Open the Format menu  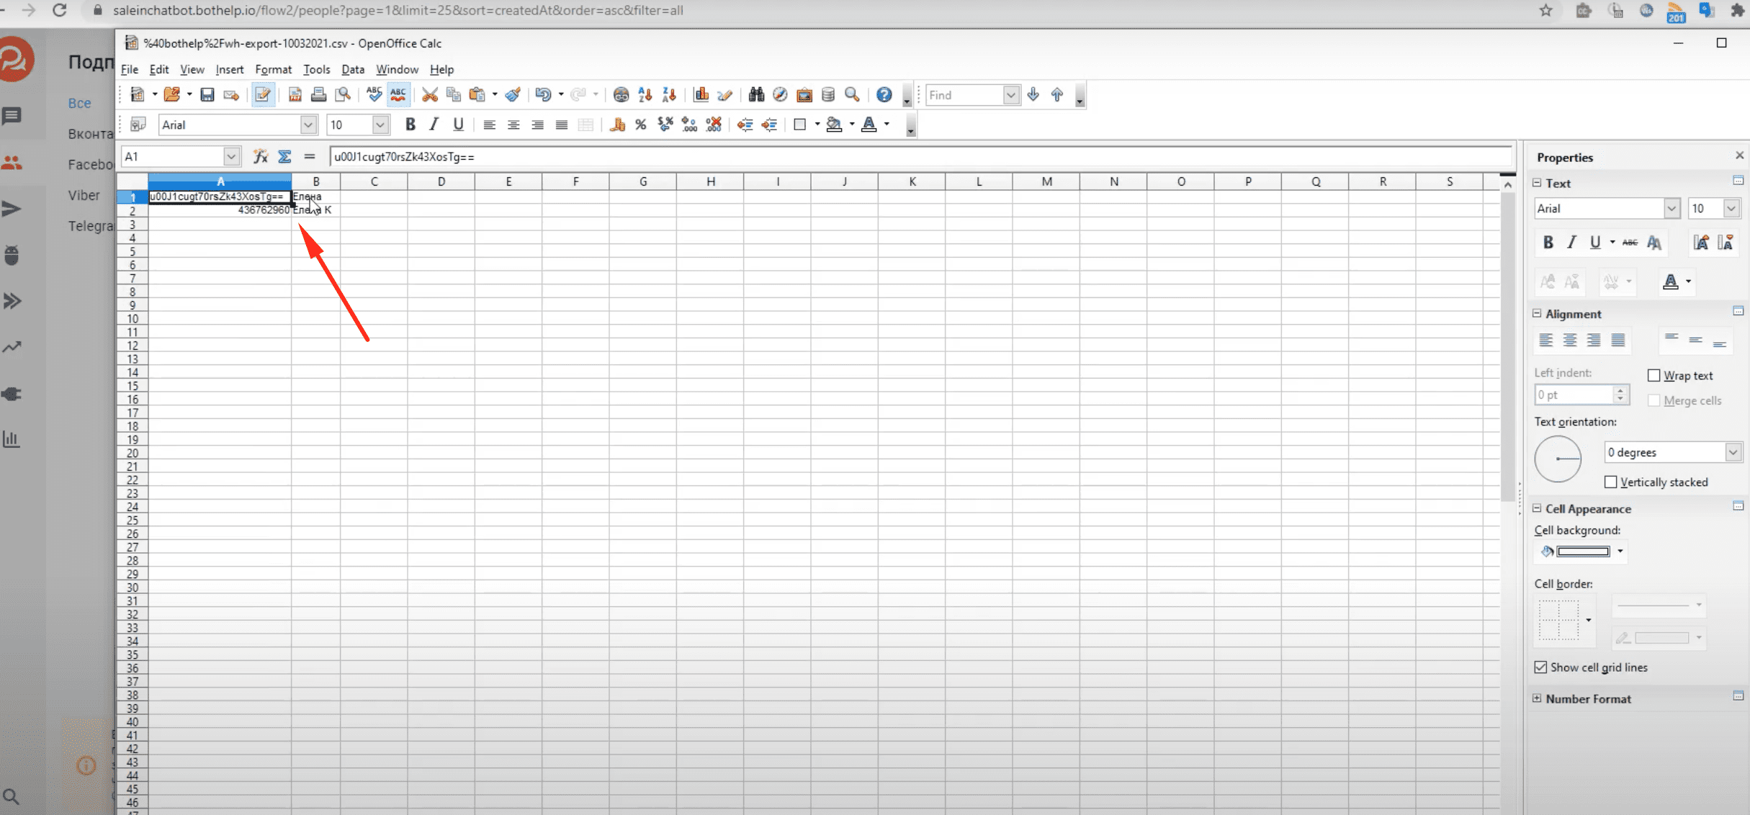click(x=273, y=70)
